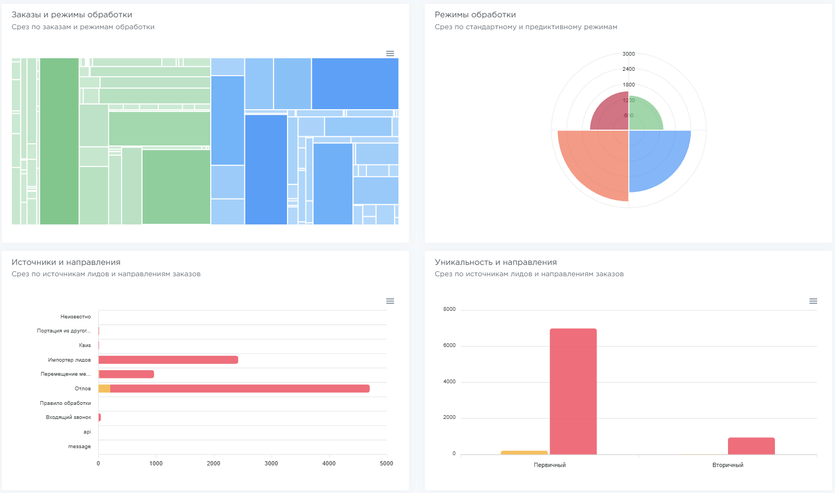
Task: Click the orange segment of the Отлов bar
Action: [x=104, y=389]
